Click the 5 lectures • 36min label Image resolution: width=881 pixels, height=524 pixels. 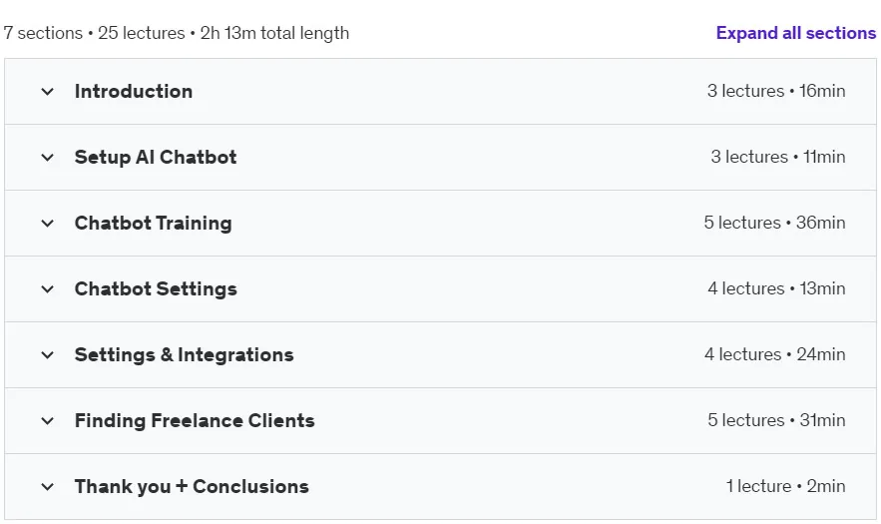click(774, 223)
